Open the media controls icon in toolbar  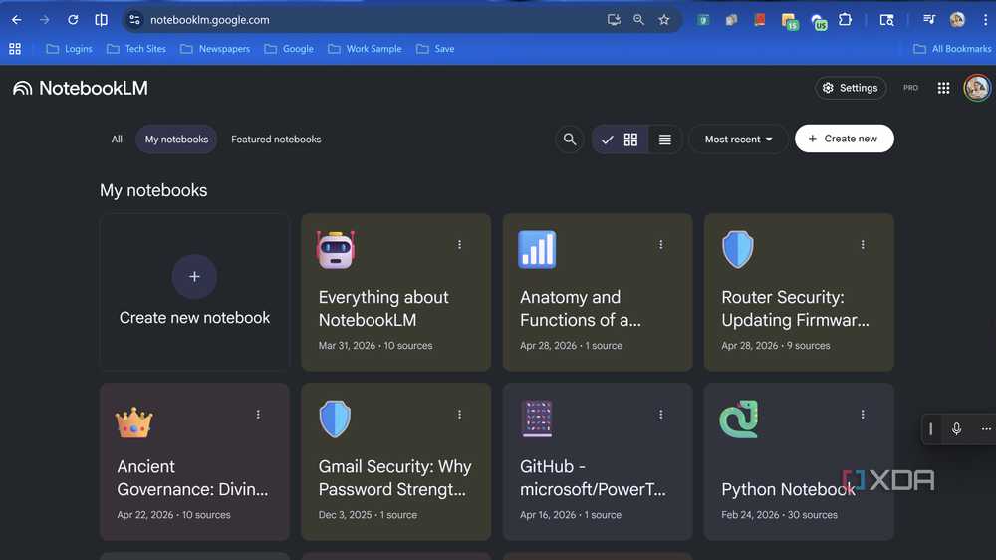pos(928,20)
